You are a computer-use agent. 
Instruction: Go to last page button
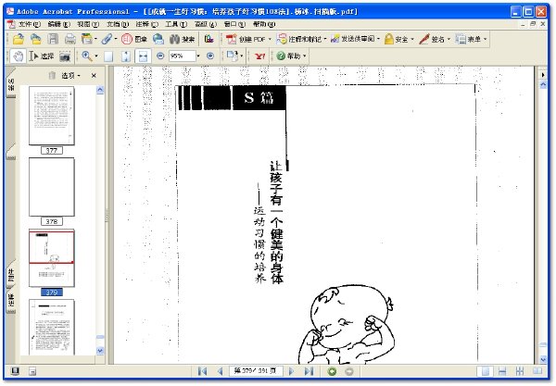click(309, 371)
